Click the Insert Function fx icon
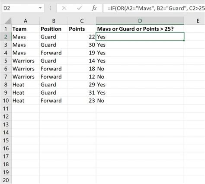The height and width of the screenshot is (184, 205). (x=94, y=8)
